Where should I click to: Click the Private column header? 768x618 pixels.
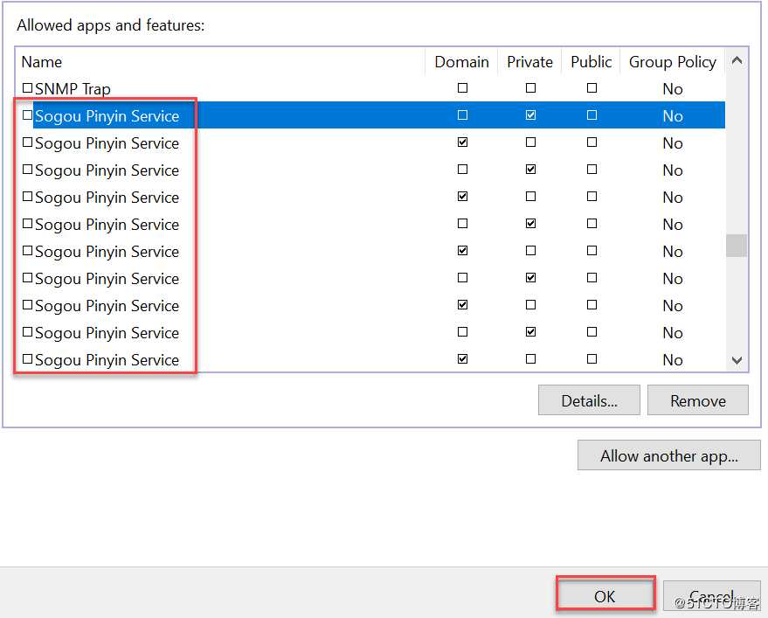pyautogui.click(x=529, y=62)
